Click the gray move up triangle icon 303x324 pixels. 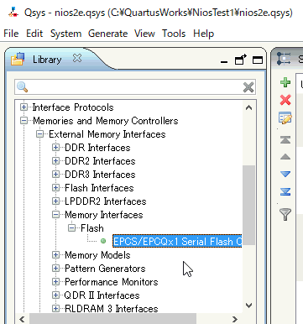point(285,157)
